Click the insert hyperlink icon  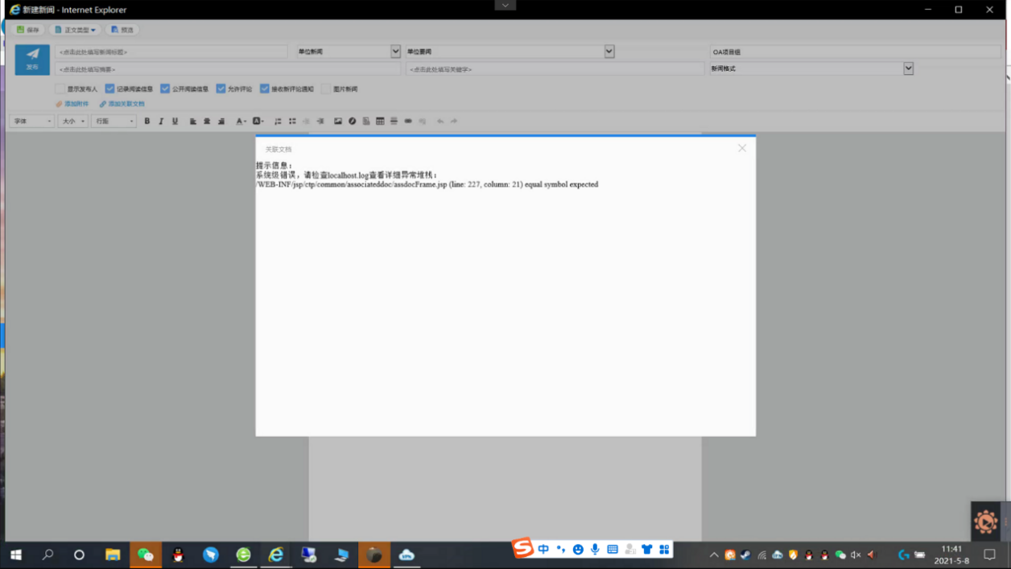click(x=408, y=122)
